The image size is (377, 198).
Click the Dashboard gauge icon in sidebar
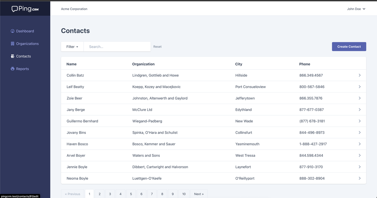[x=12, y=31]
